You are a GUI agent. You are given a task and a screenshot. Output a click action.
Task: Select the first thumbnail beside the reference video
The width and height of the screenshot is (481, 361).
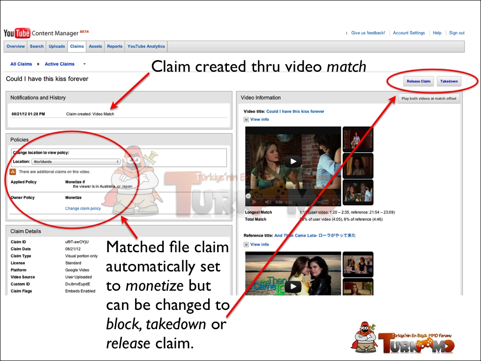358,264
